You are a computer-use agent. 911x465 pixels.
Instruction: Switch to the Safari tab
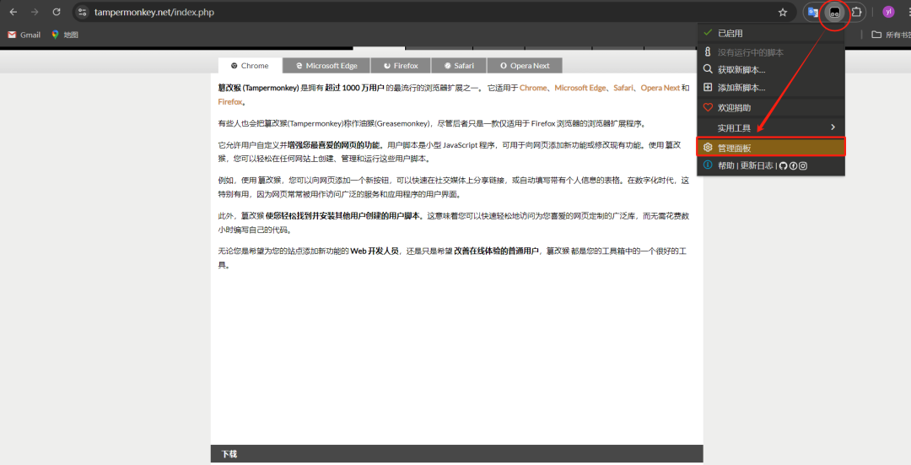pos(459,66)
